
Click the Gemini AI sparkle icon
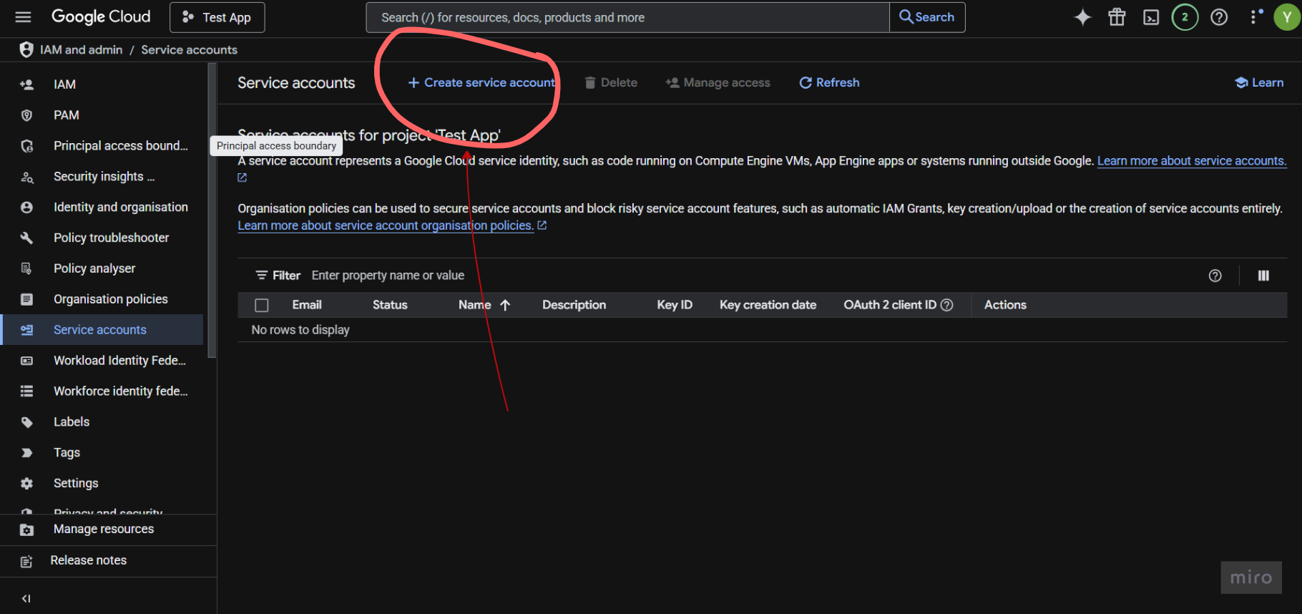click(x=1082, y=17)
